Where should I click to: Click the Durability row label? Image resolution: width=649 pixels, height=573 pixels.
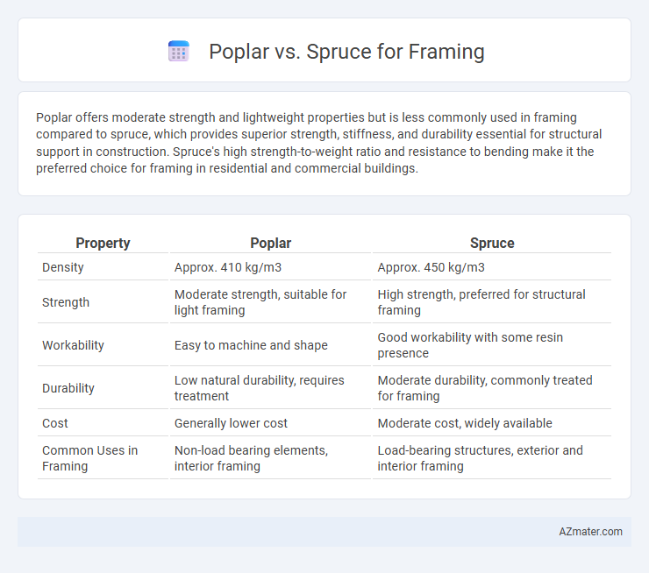click(x=68, y=388)
